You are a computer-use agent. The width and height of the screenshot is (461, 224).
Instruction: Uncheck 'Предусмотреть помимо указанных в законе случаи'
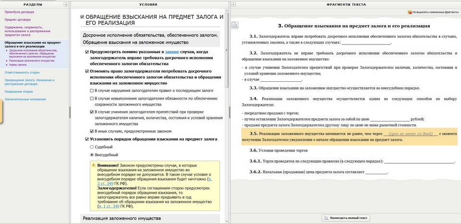pos(87,52)
